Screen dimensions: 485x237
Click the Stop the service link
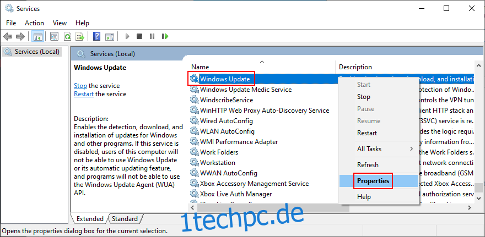[x=80, y=85]
